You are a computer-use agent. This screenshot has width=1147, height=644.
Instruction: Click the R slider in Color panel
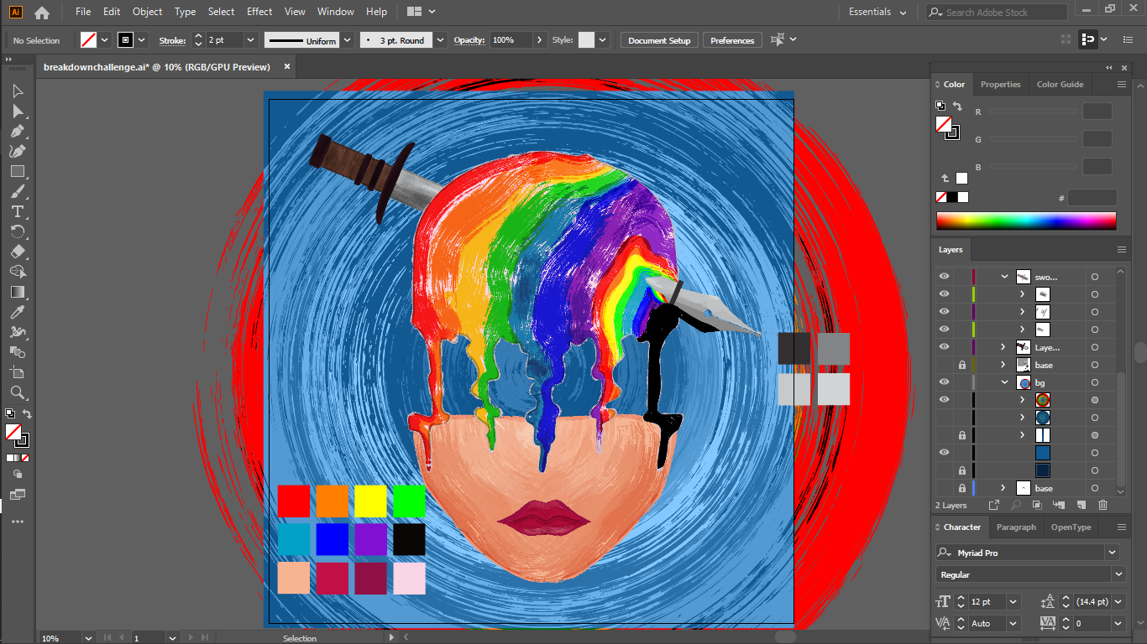pyautogui.click(x=1033, y=112)
